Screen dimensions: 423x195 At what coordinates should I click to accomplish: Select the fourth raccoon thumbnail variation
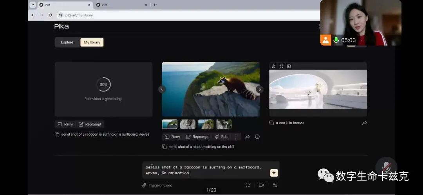point(224,124)
